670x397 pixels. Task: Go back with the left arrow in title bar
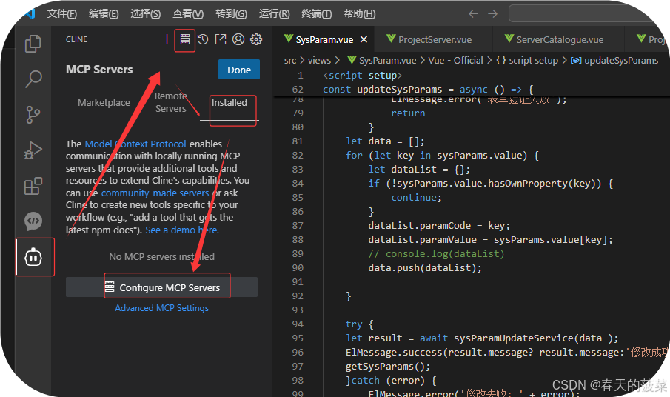[473, 13]
